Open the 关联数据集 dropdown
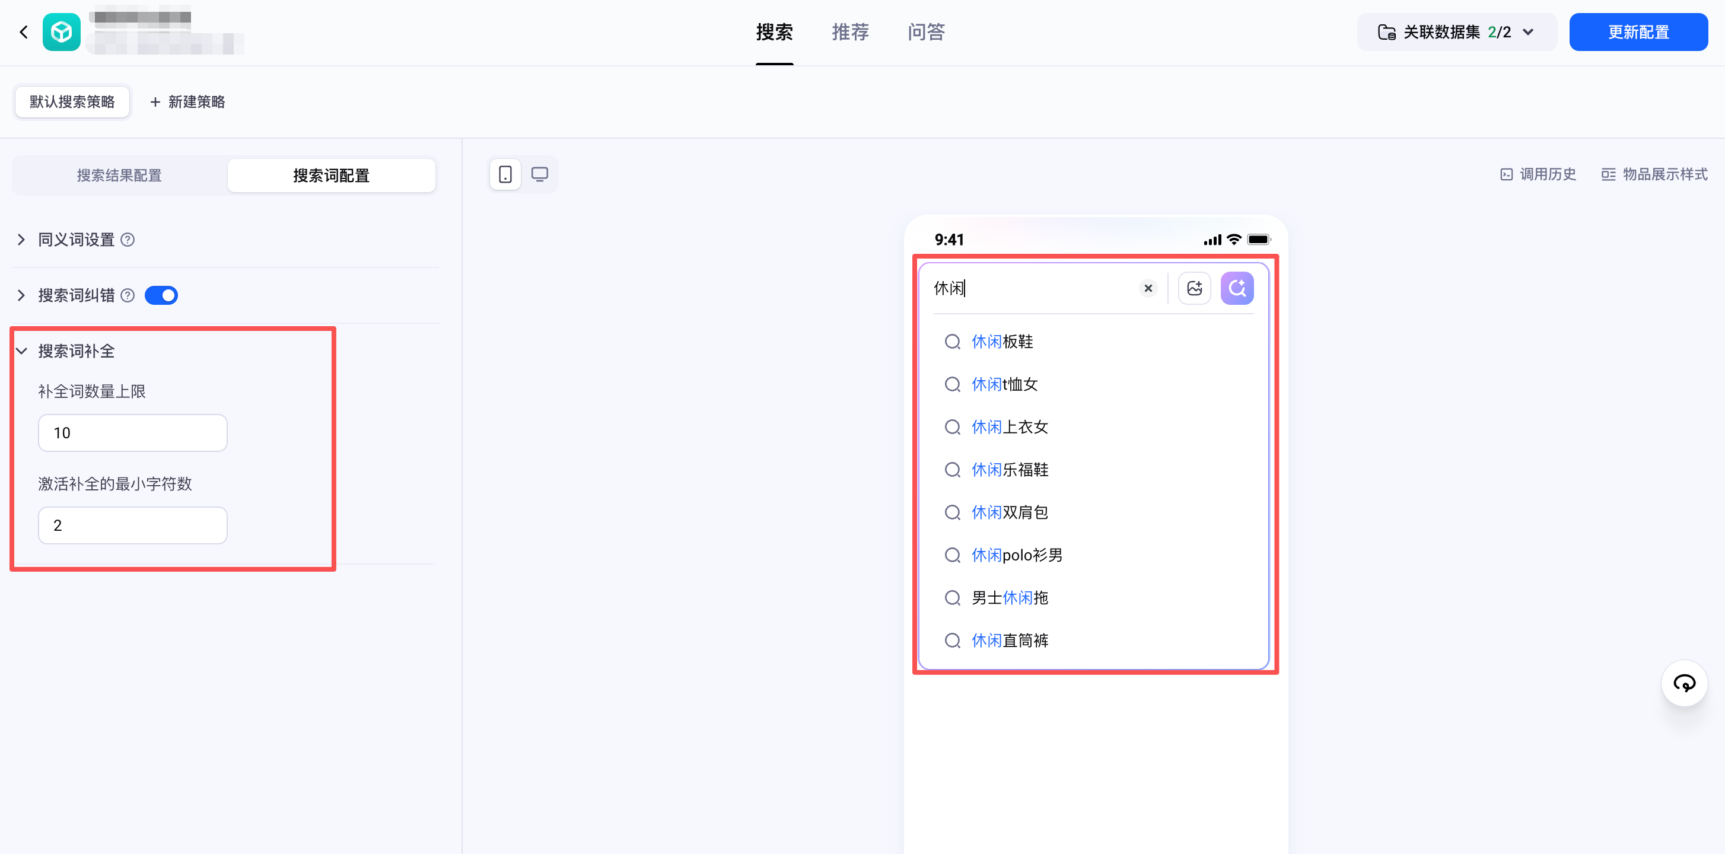 (x=1456, y=32)
